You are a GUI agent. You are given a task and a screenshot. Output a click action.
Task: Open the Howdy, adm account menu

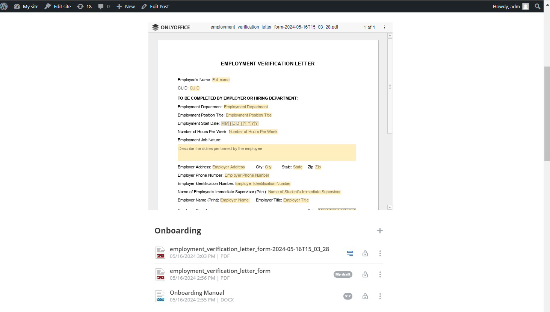click(511, 6)
